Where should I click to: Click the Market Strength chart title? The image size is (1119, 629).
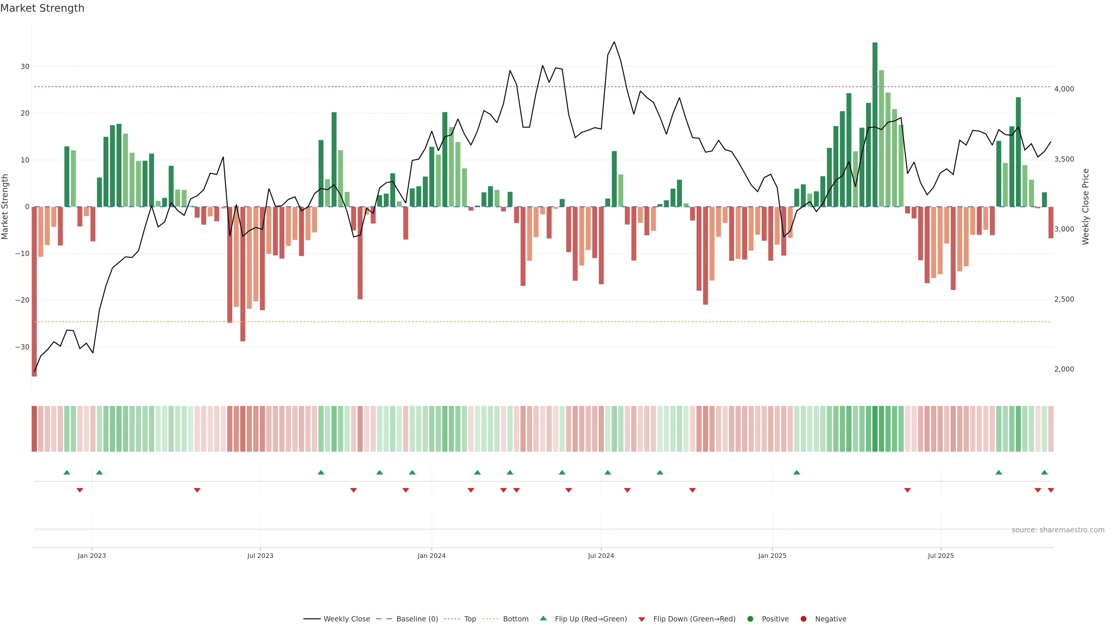(x=42, y=8)
